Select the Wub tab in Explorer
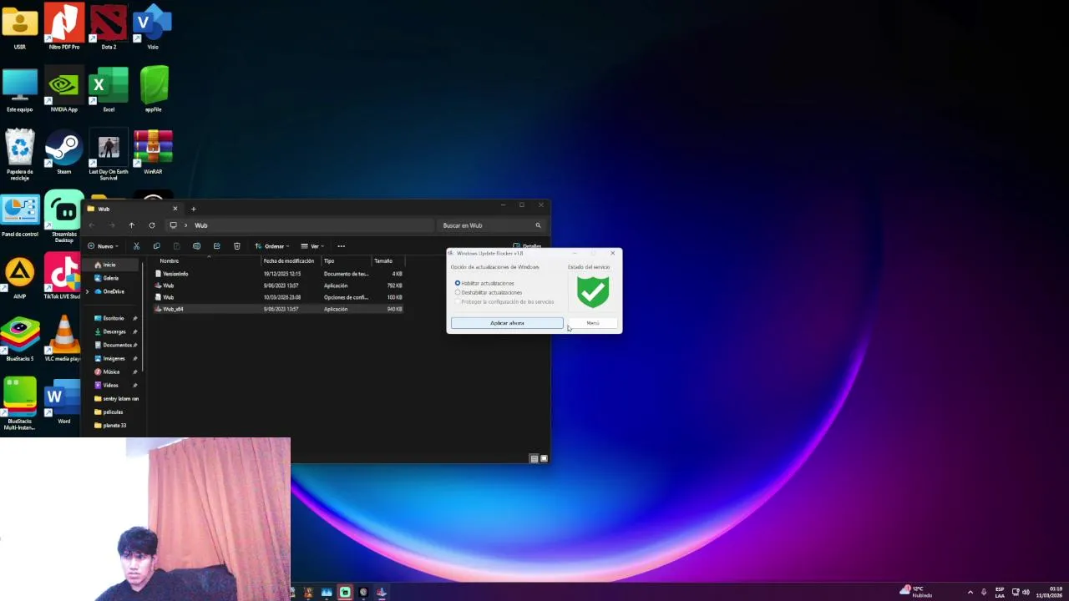Image resolution: width=1069 pixels, height=601 pixels. [132, 209]
